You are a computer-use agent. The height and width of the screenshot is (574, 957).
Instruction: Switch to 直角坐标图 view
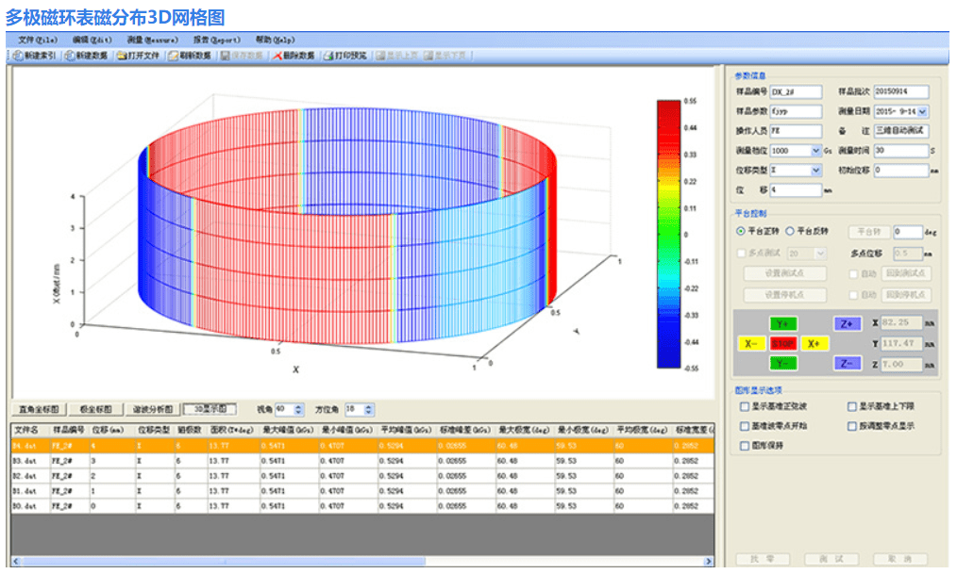[39, 409]
